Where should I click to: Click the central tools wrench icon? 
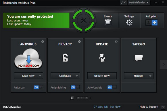point(83,20)
